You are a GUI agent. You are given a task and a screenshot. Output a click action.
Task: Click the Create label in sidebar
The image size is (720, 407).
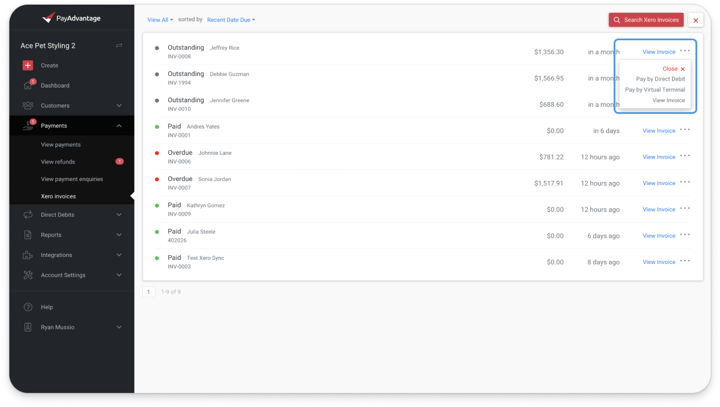coord(50,65)
